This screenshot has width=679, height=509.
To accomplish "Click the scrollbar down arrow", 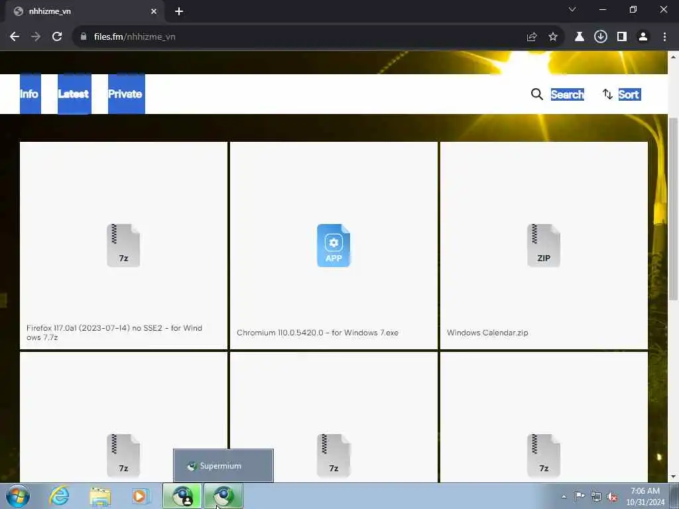I will [674, 477].
